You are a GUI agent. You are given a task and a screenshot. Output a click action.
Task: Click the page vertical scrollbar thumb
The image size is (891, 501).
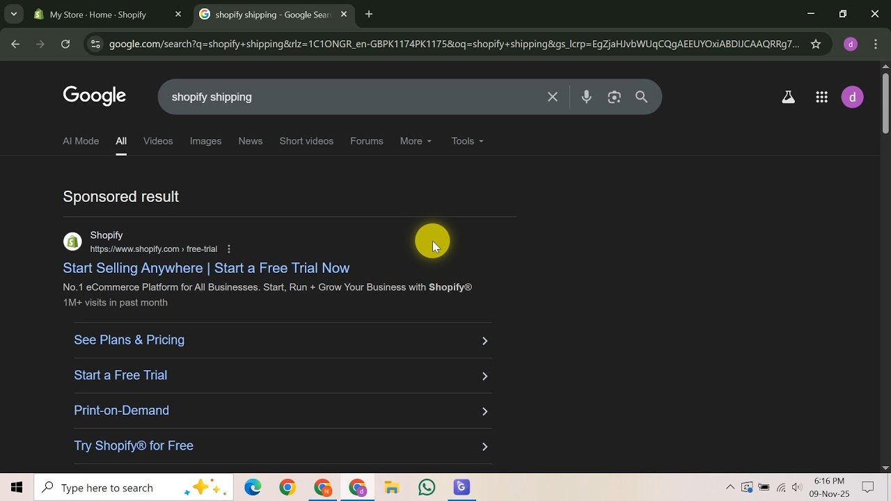885,103
